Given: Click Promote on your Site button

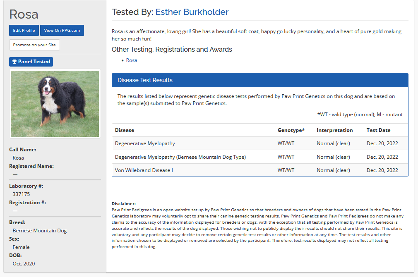Looking at the screenshot, I should [34, 45].
